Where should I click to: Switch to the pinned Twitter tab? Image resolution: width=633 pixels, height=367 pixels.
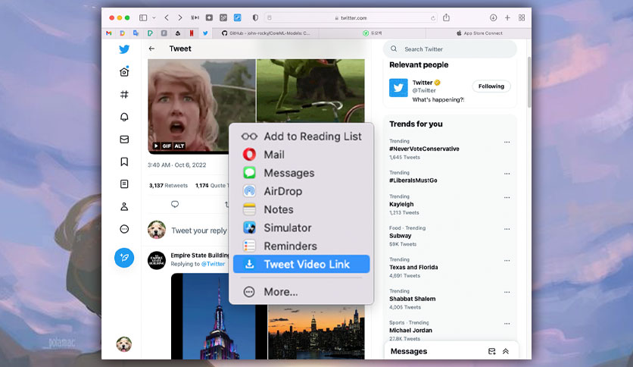pyautogui.click(x=205, y=33)
